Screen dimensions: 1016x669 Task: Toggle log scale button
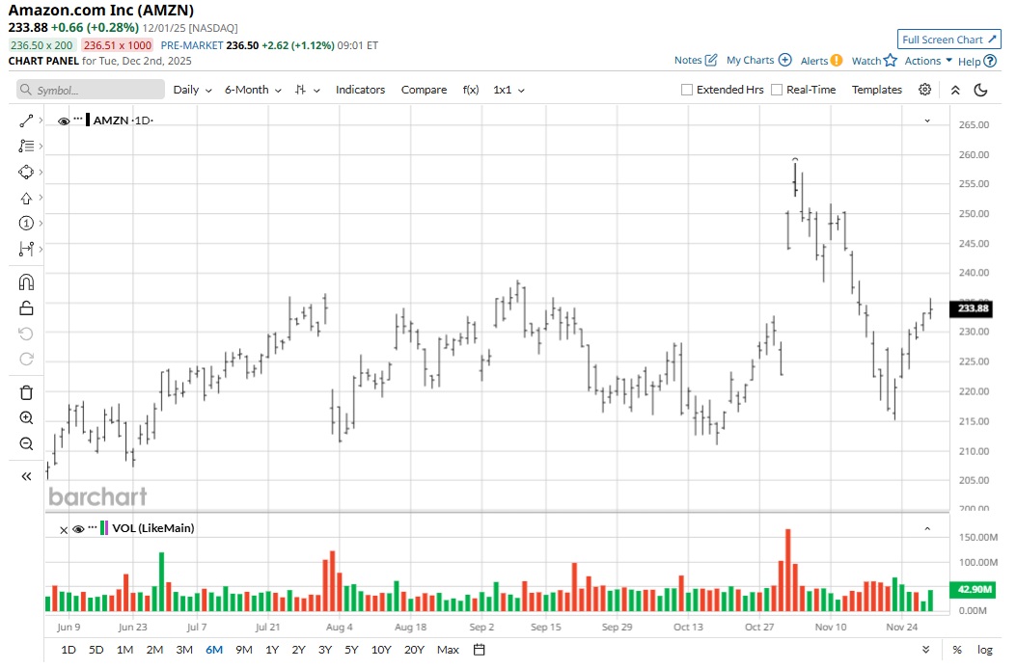985,650
